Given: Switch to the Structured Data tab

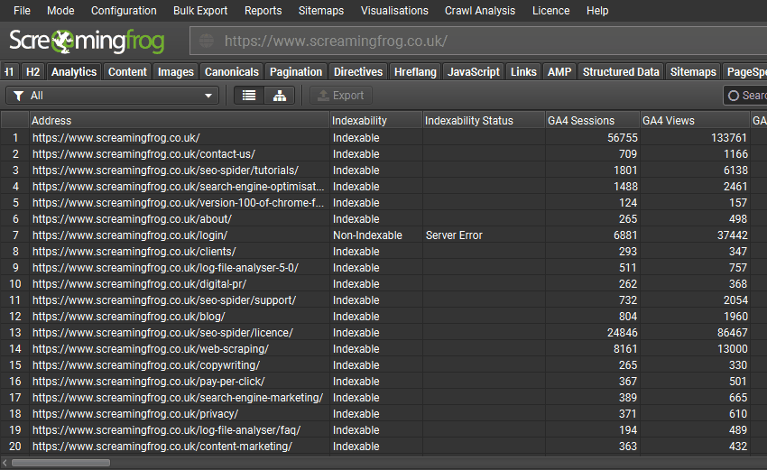Looking at the screenshot, I should click(621, 72).
